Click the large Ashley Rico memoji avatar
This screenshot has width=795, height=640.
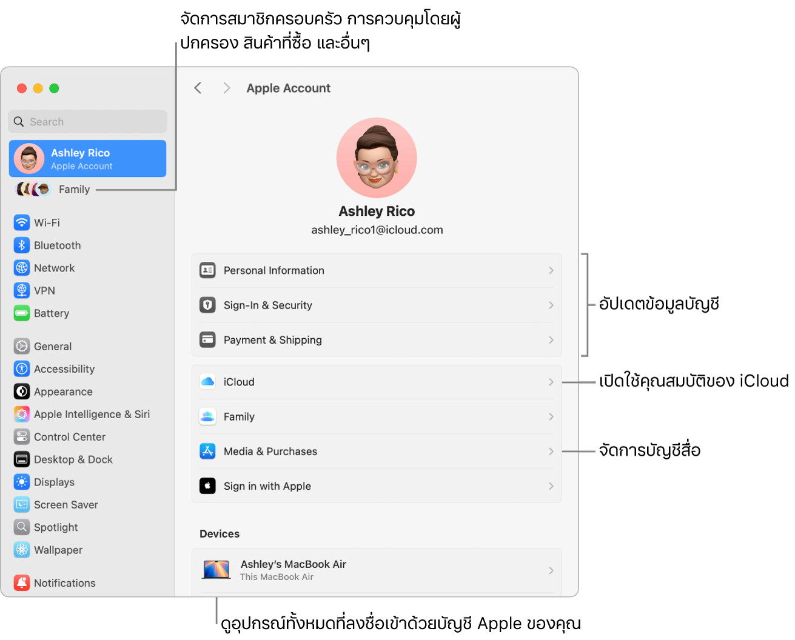[x=377, y=158]
